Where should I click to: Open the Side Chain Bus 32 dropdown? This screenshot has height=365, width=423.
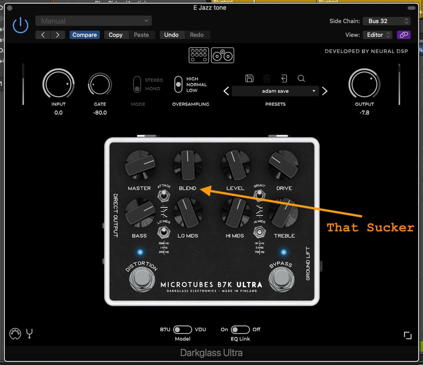[386, 21]
